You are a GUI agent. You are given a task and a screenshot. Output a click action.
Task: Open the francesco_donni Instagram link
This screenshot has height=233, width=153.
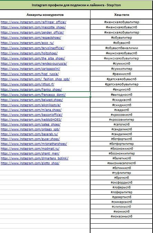33,95
